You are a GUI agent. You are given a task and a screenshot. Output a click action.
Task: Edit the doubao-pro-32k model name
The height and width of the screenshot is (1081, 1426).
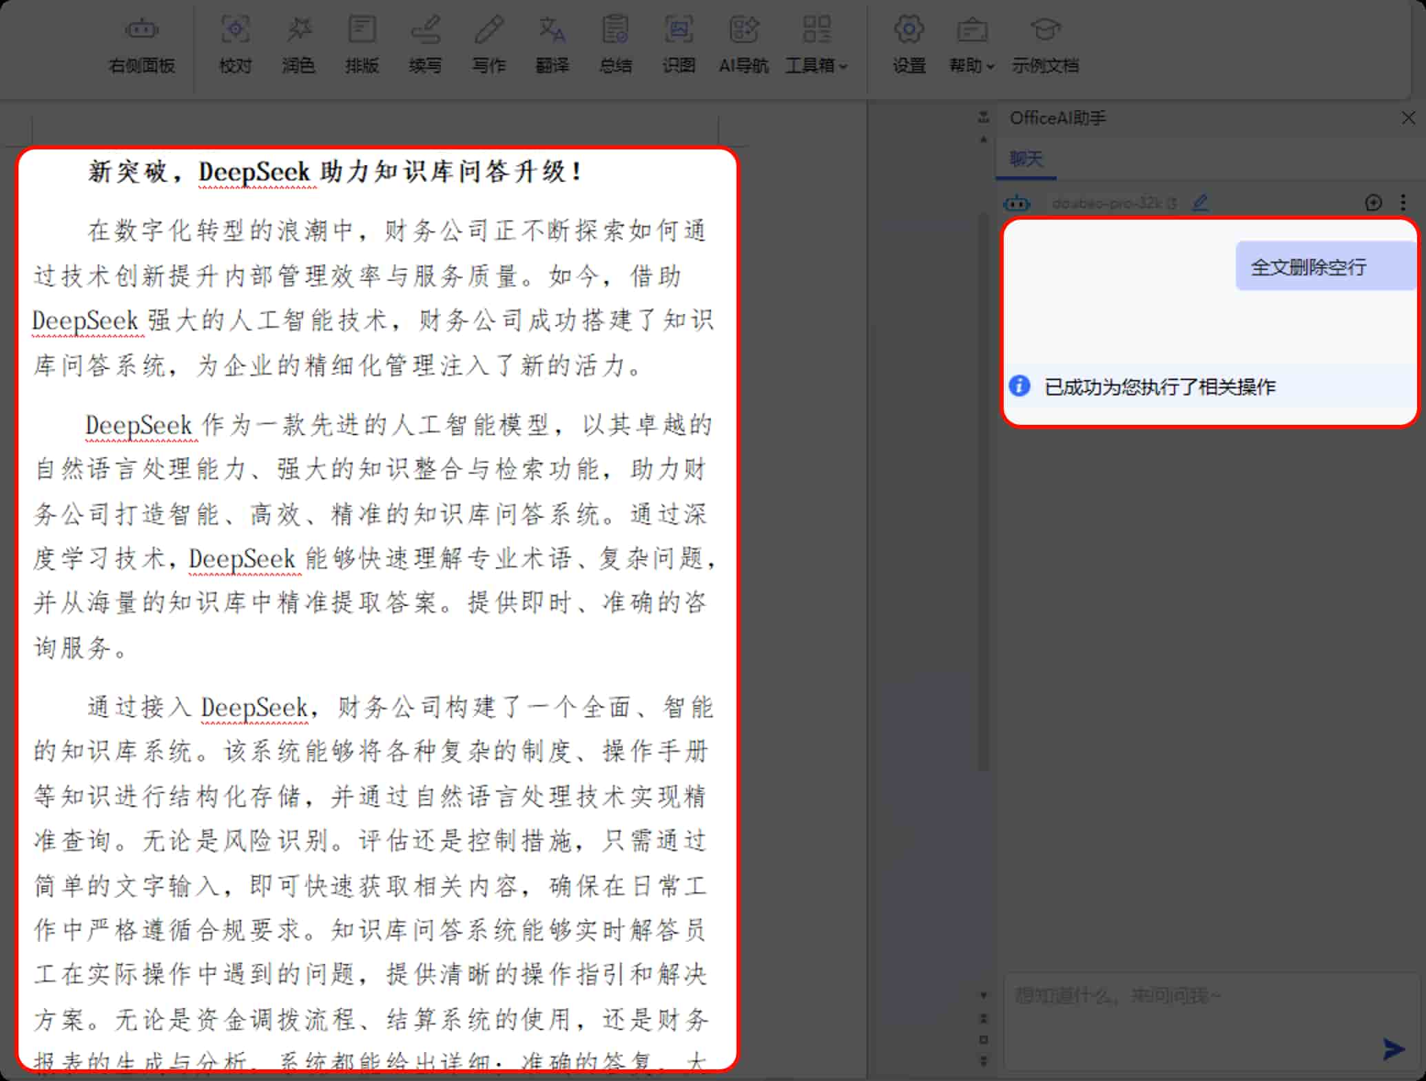1200,203
